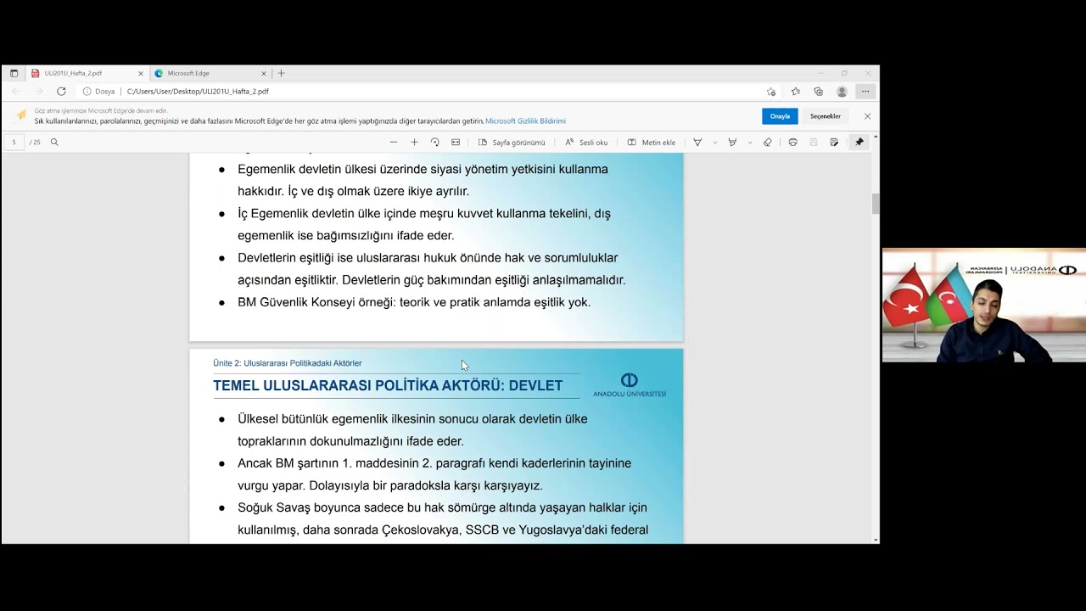Screen dimensions: 1086x611
Task: Click the Seçenekler button
Action: click(x=826, y=116)
